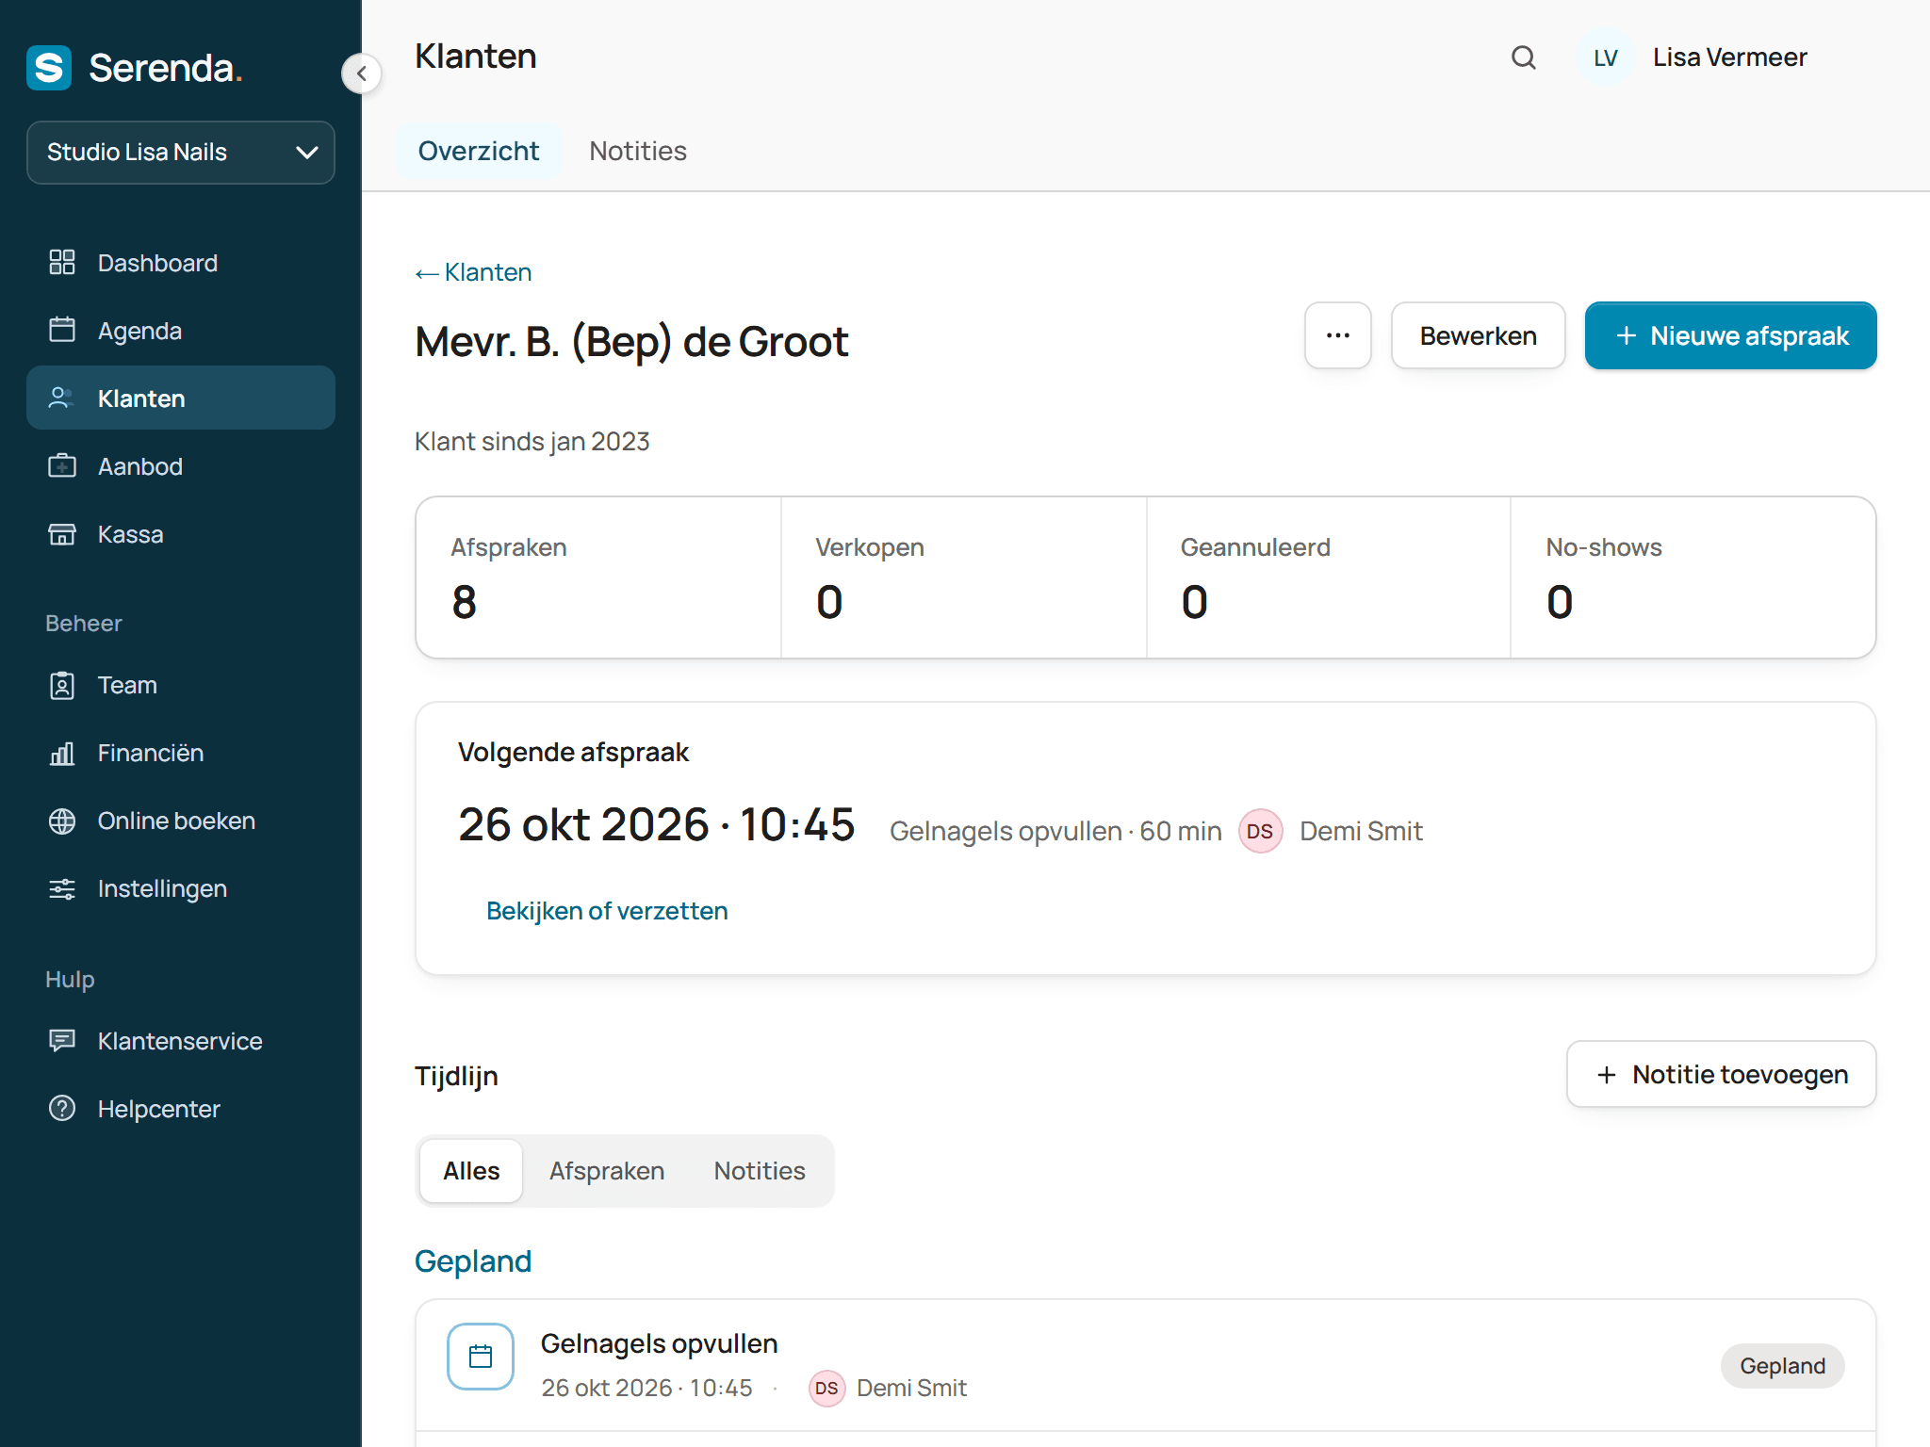
Task: Go back via the Klanten breadcrumb link
Action: pyautogui.click(x=474, y=272)
